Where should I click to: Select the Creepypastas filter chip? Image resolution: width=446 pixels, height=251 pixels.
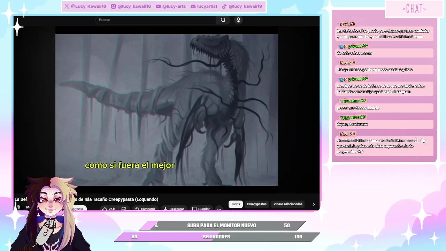(257, 204)
